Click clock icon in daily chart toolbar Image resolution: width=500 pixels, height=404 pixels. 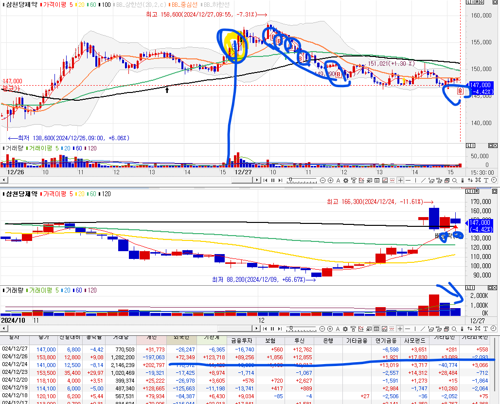tap(493, 328)
